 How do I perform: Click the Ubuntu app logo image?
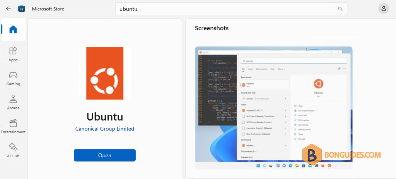point(105,73)
